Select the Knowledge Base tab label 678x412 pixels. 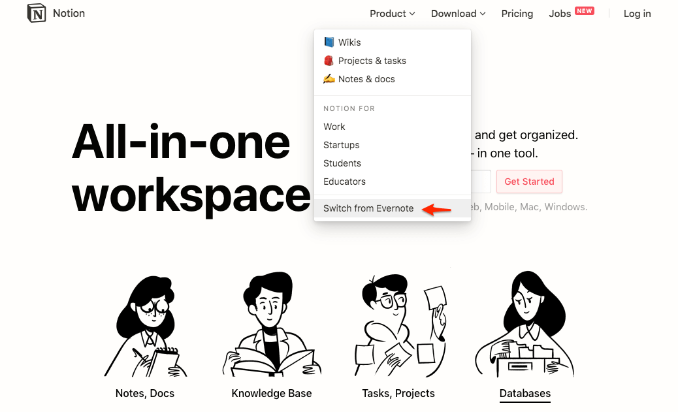coord(272,394)
